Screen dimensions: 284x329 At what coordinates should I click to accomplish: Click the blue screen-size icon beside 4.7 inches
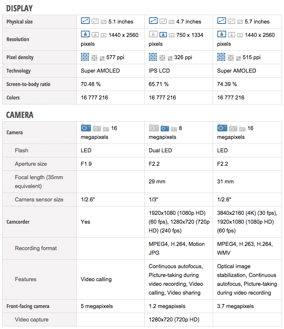(x=154, y=21)
